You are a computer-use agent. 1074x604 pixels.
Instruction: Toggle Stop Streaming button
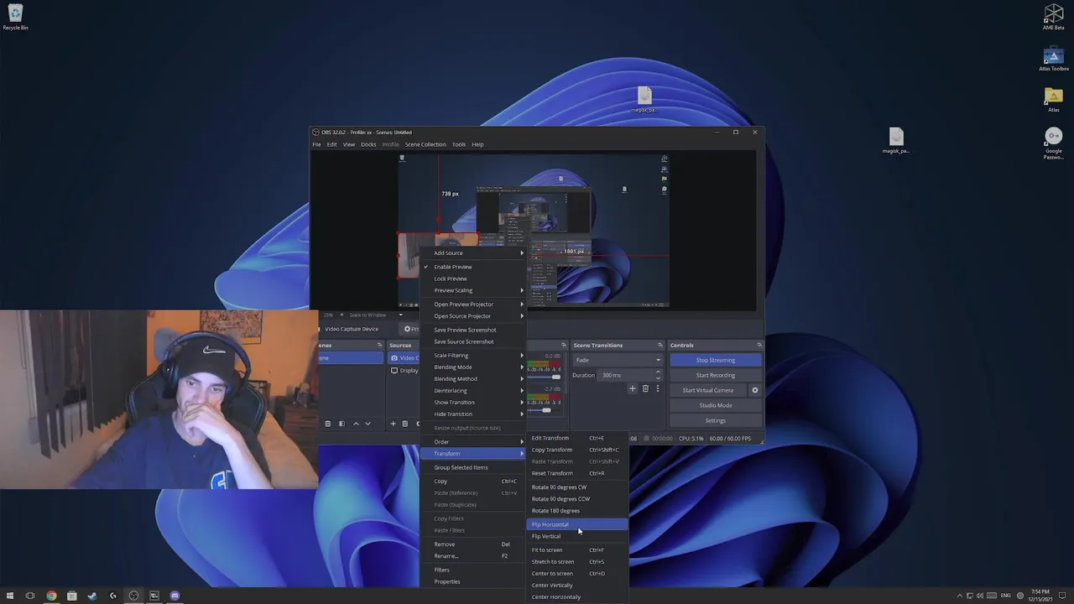(x=716, y=360)
